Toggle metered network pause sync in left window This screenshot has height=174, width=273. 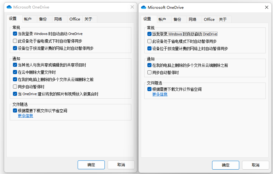(x=15, y=48)
